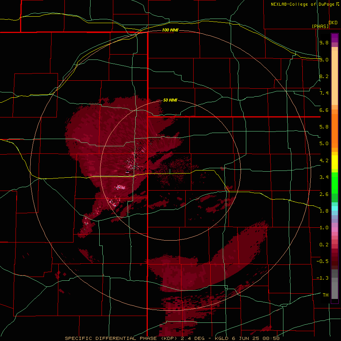
Task: Click the 7.4 scale value
Action: coord(324,93)
